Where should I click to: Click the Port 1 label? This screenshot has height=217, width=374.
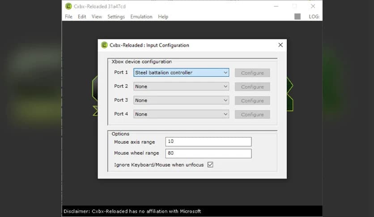click(x=121, y=73)
